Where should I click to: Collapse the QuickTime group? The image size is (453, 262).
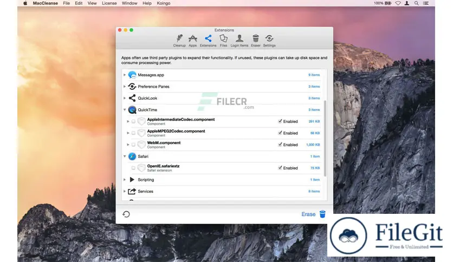pyautogui.click(x=125, y=110)
